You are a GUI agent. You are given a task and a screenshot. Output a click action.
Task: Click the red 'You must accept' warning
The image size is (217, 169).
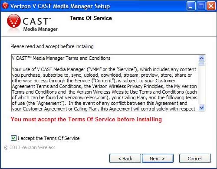(86, 120)
